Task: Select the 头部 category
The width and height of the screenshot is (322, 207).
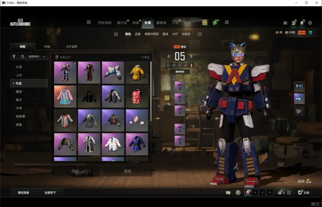Action: pos(29,67)
